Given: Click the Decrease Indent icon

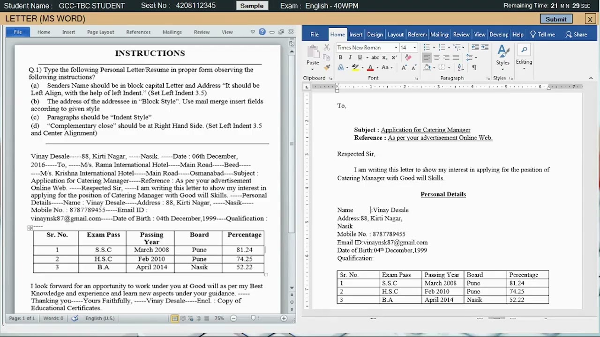Looking at the screenshot, I should [475, 48].
